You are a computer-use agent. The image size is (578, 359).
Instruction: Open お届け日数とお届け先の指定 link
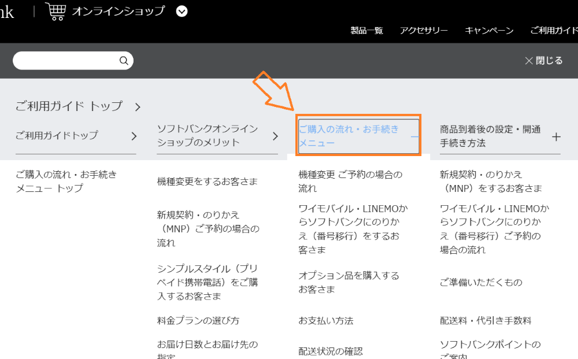point(208,350)
